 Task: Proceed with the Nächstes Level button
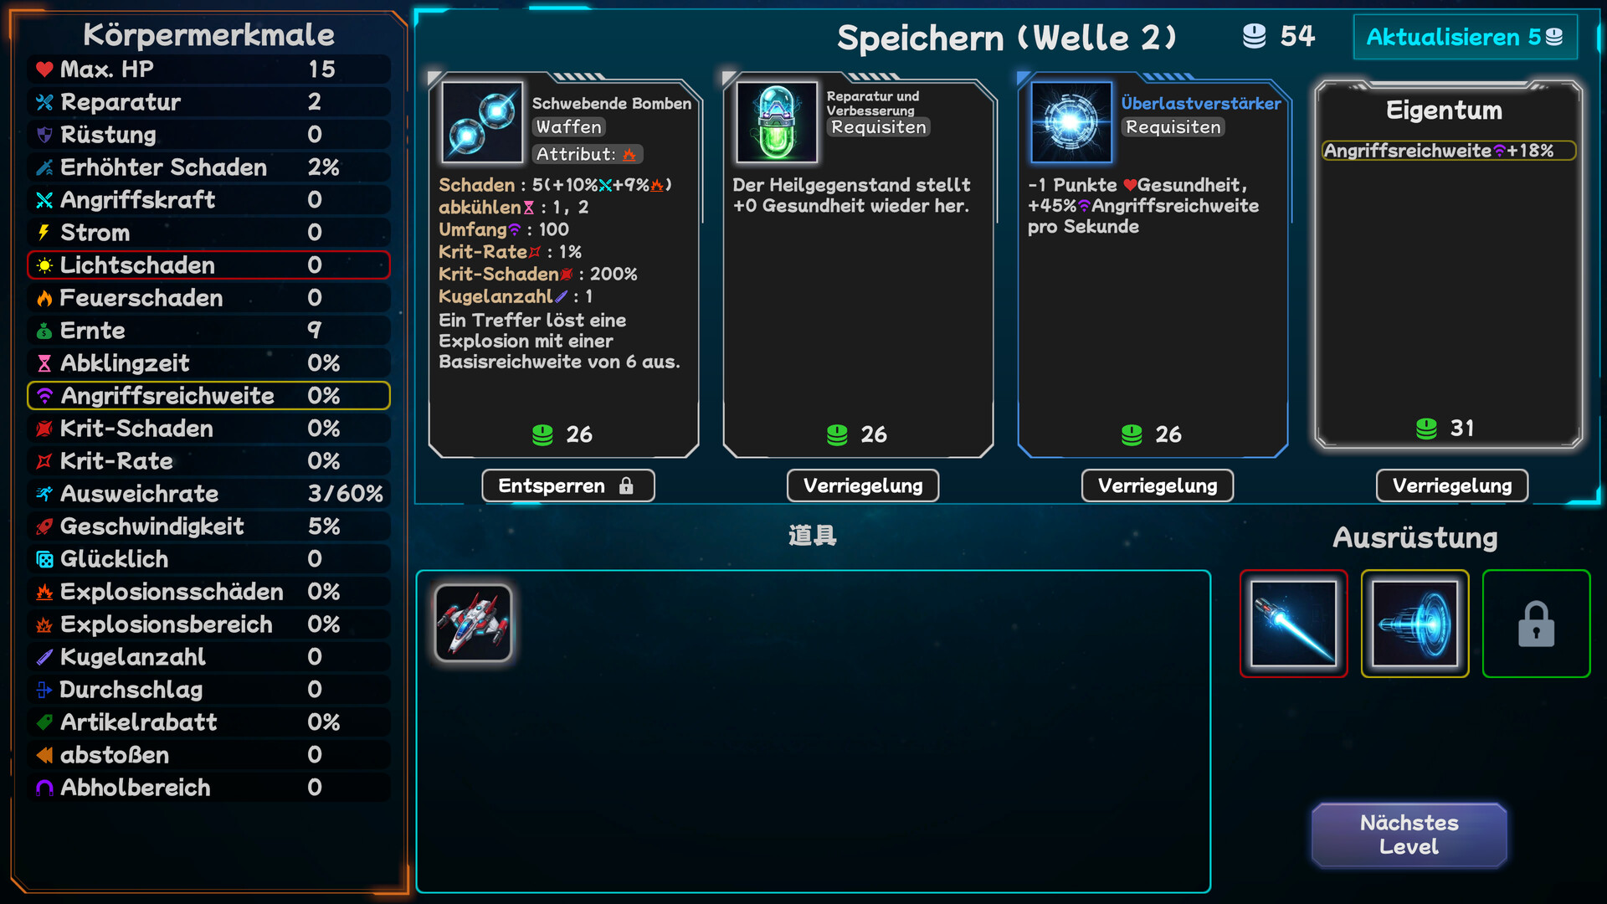[1409, 835]
